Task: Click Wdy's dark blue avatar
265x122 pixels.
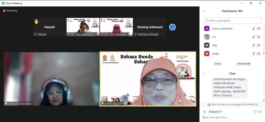Action: (207, 45)
